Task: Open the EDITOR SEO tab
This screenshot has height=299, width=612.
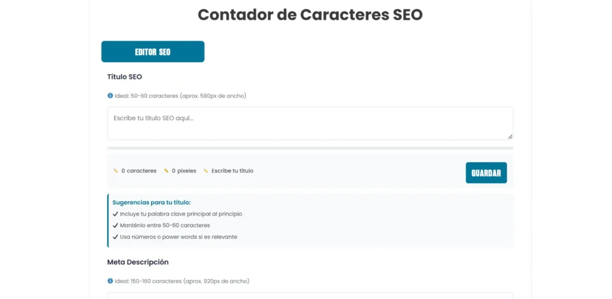Action: (153, 52)
